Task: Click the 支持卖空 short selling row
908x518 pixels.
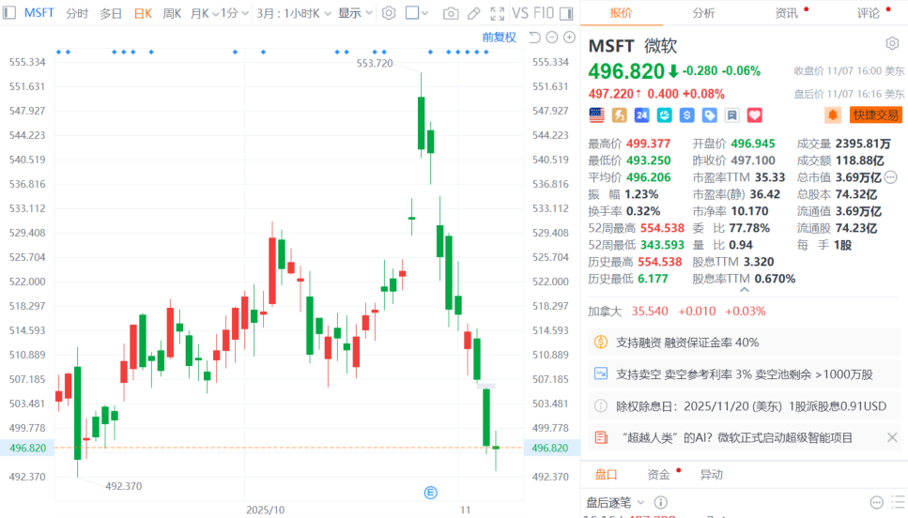Action: (744, 373)
